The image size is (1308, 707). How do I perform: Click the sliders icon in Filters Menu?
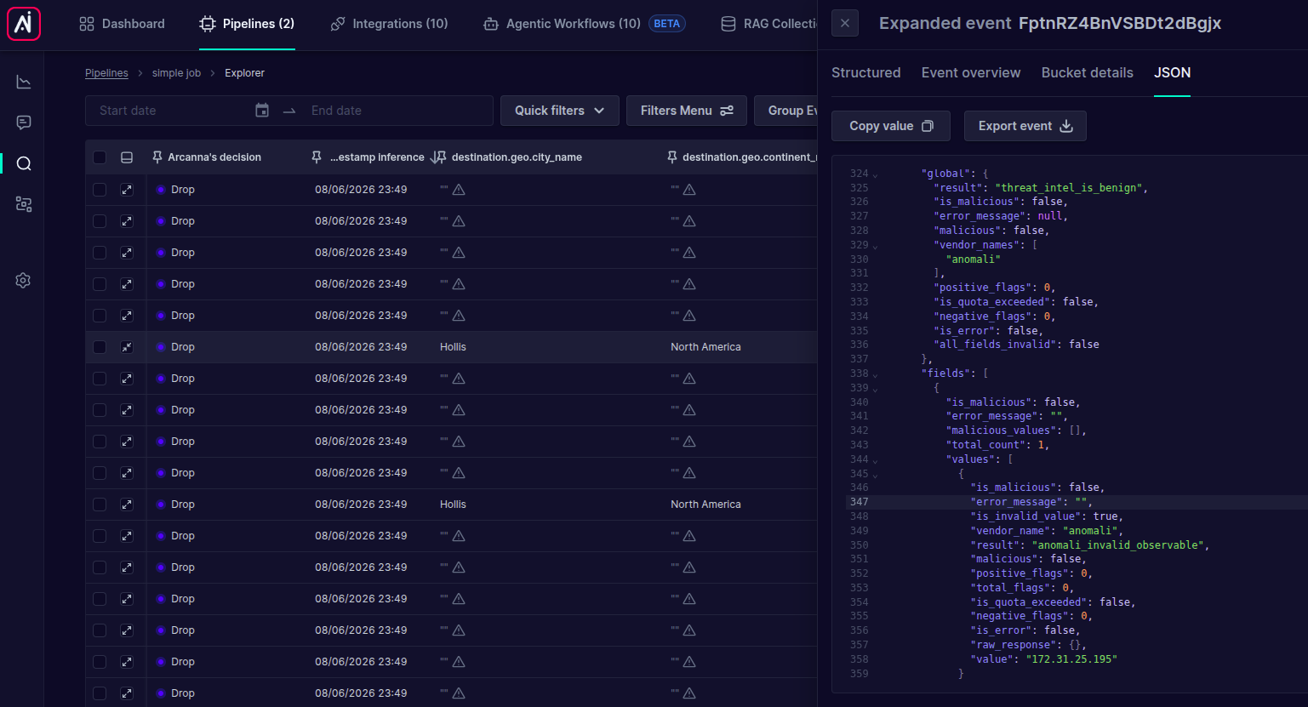pyautogui.click(x=727, y=111)
